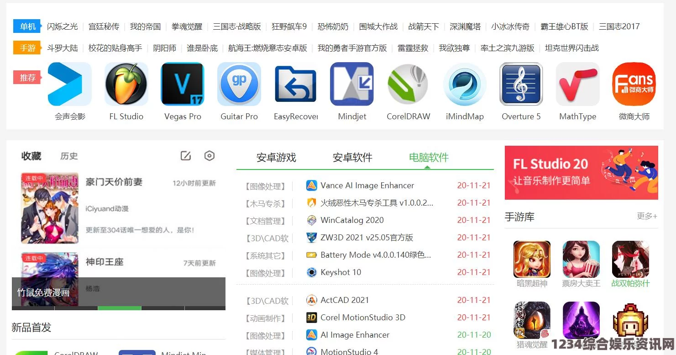
Task: Click the 单机 category label
Action: [27, 26]
